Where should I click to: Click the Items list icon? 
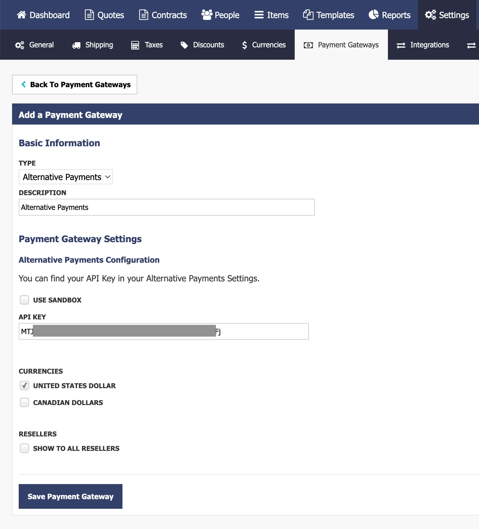point(259,15)
